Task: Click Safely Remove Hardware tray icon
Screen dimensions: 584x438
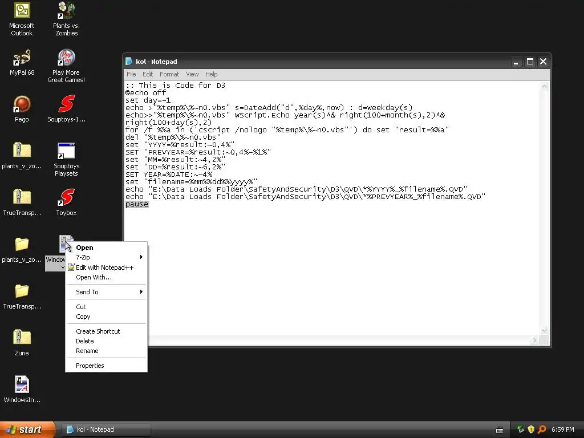Action: (521, 429)
